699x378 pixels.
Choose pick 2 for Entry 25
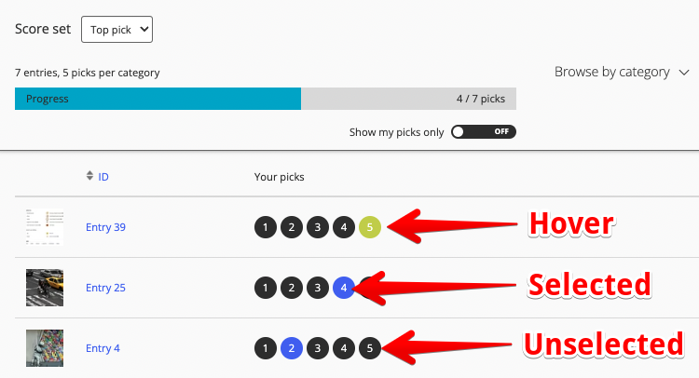click(292, 288)
